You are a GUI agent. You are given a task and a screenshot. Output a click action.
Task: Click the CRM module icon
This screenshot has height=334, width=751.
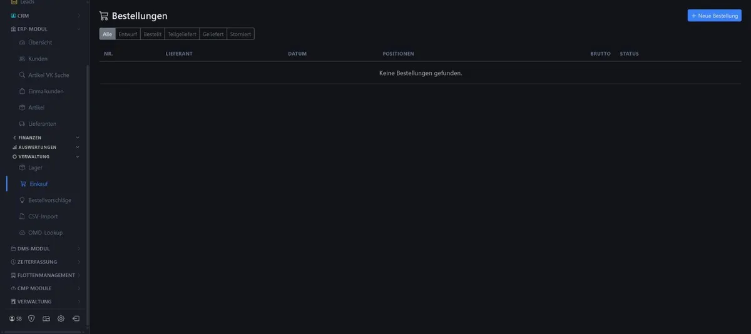14,16
